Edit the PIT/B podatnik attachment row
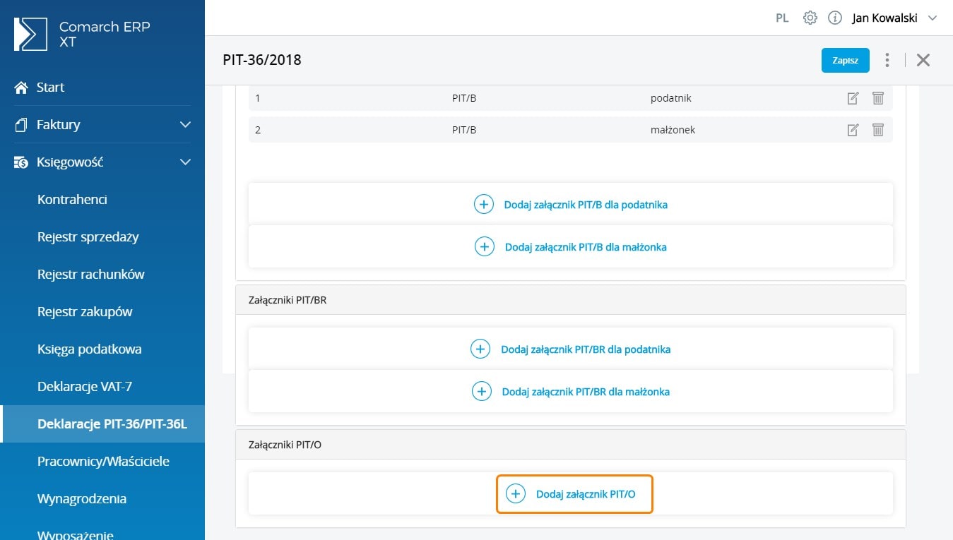Image resolution: width=953 pixels, height=540 pixels. pyautogui.click(x=853, y=98)
